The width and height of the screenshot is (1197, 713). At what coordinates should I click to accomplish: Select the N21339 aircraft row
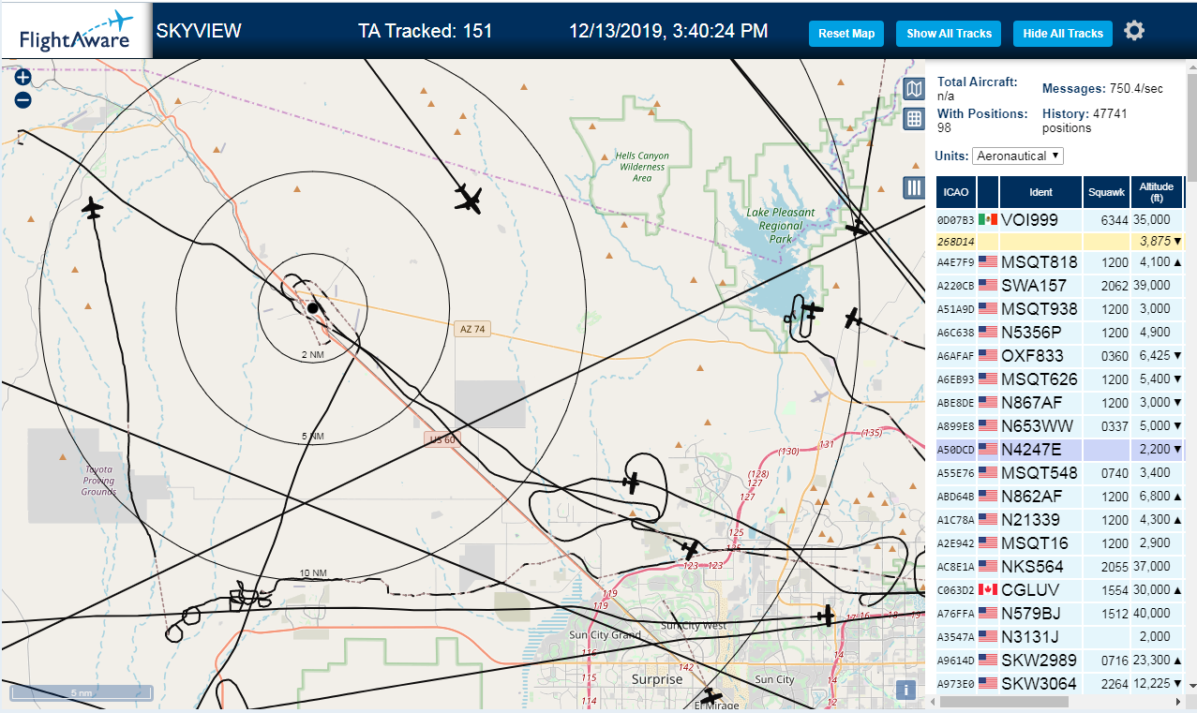pos(1060,520)
